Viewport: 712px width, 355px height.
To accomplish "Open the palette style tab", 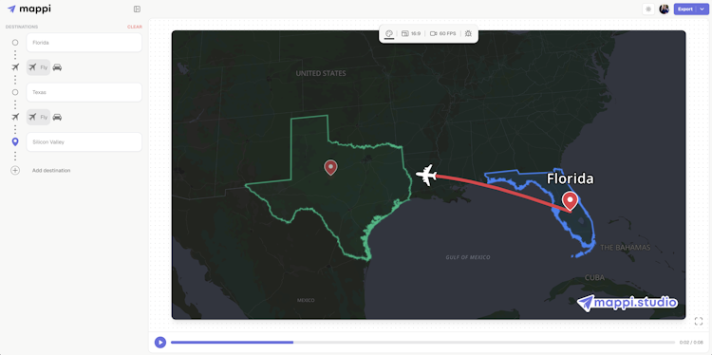I will click(388, 33).
